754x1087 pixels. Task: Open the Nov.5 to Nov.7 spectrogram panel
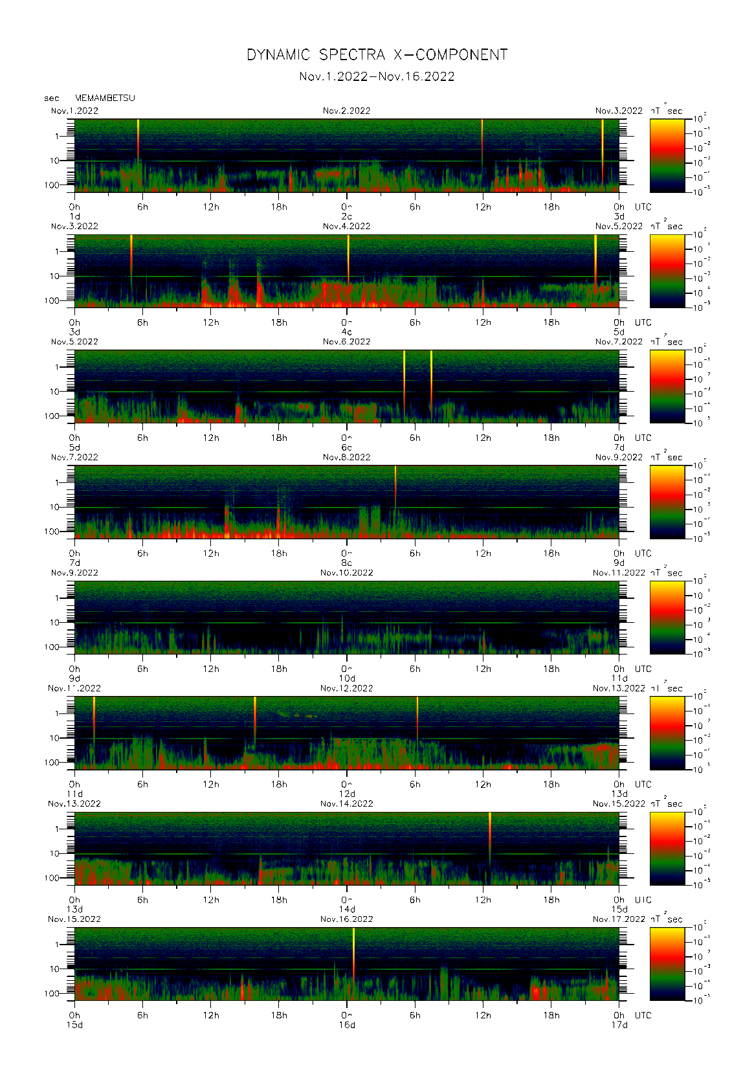[x=347, y=387]
